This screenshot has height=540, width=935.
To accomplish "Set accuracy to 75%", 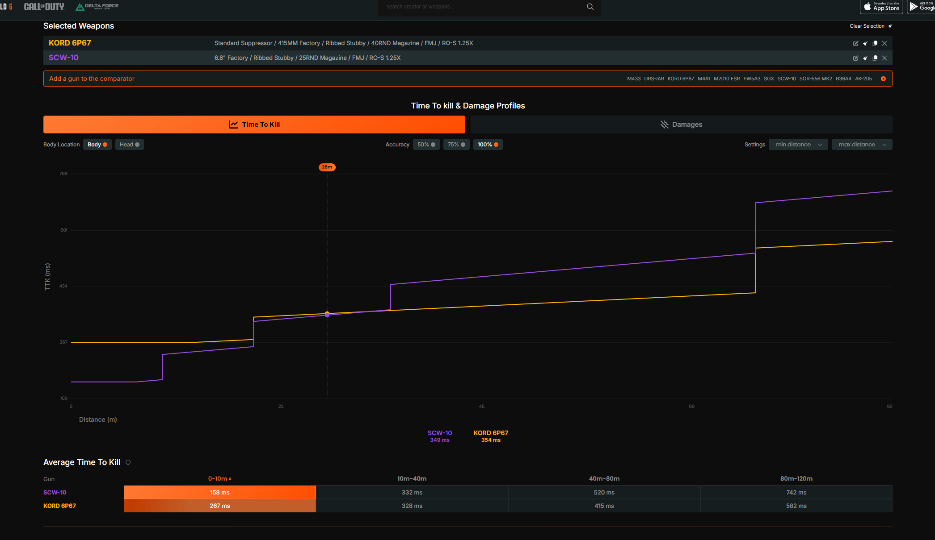I will click(x=456, y=145).
